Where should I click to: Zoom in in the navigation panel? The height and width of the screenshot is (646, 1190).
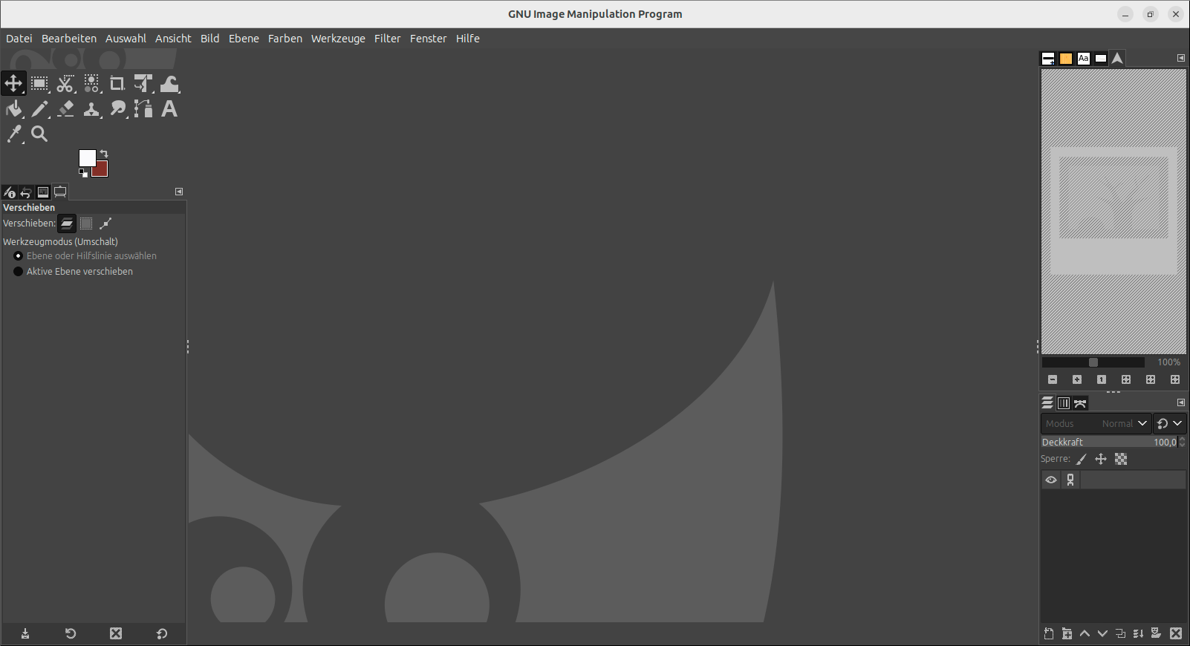coord(1077,379)
